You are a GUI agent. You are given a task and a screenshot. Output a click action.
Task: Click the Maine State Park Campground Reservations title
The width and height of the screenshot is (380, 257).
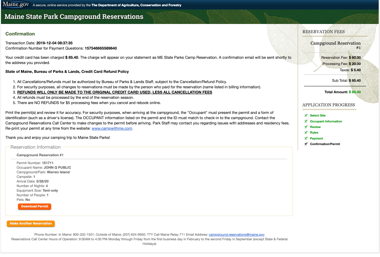[x=74, y=16]
